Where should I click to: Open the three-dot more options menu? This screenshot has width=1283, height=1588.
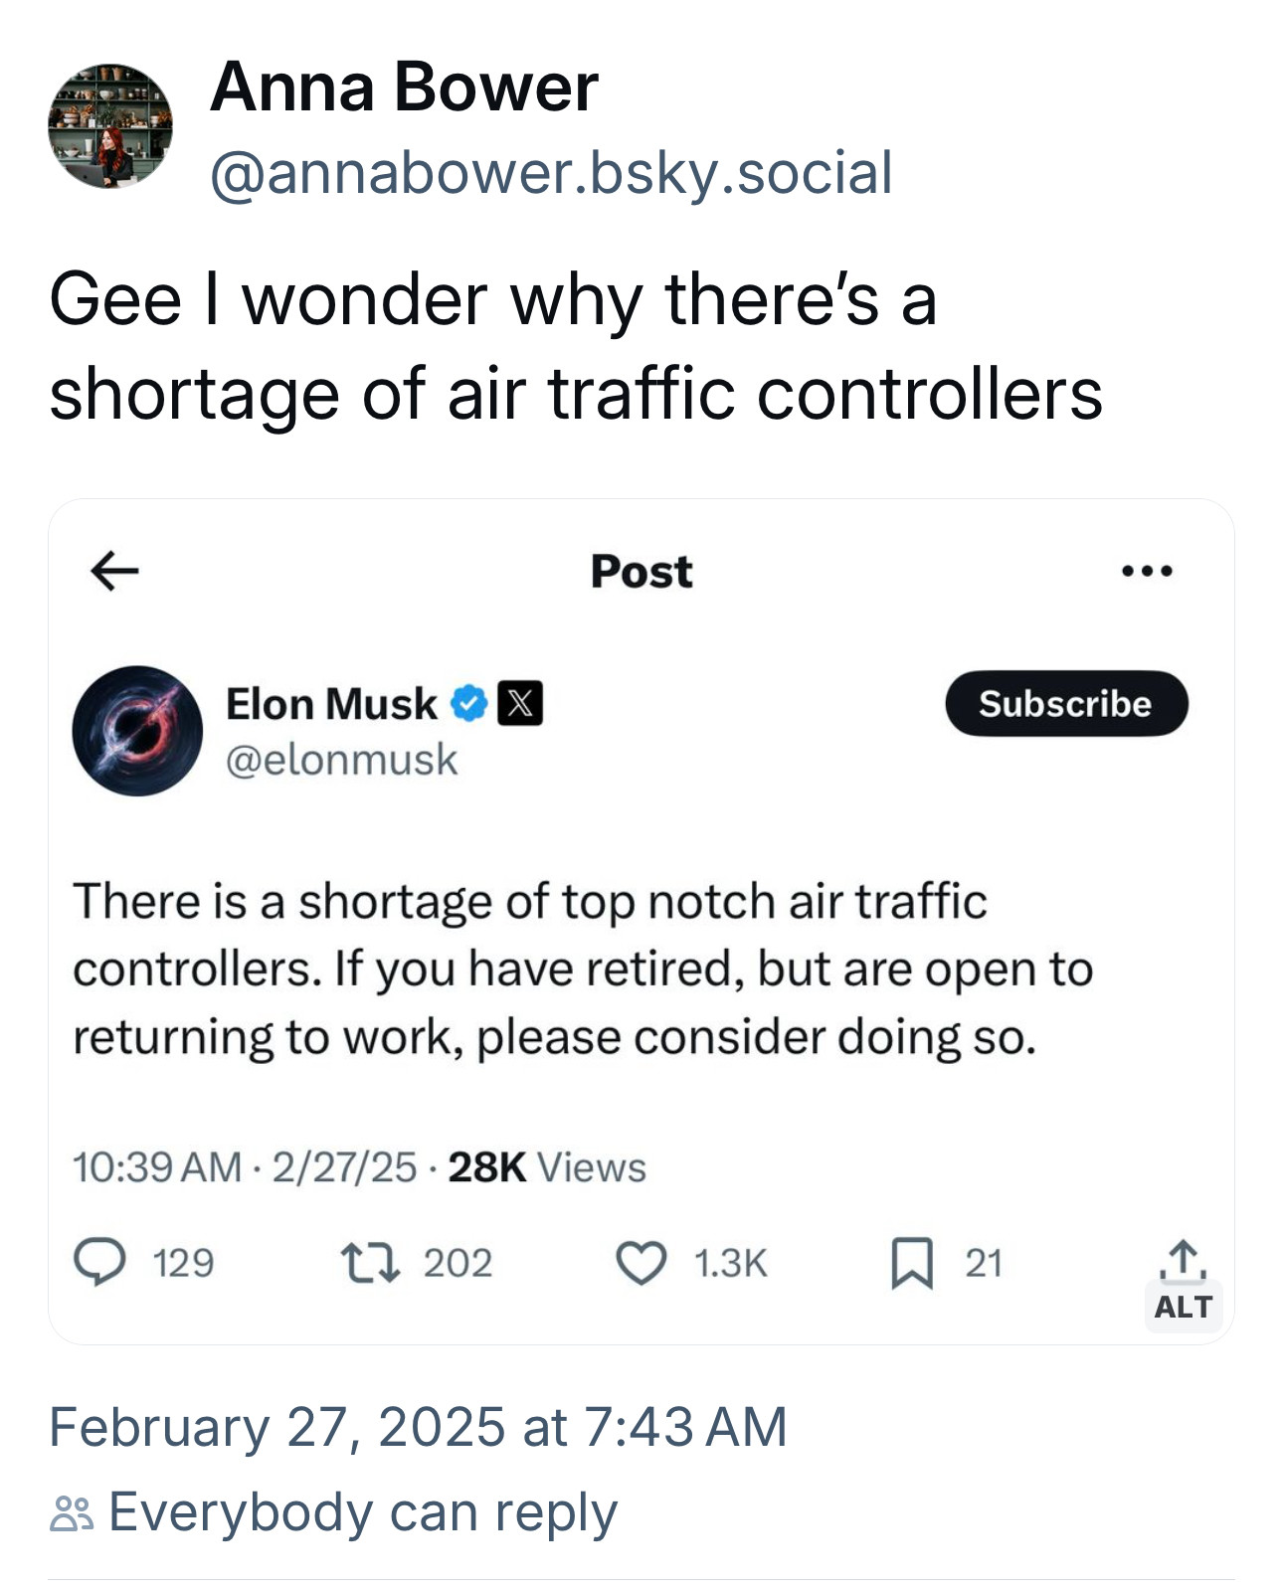[1147, 571]
